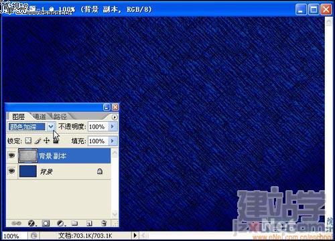Screen dimensions: 335x241
Task: Click the link layers icon
Action: (x=16, y=223)
